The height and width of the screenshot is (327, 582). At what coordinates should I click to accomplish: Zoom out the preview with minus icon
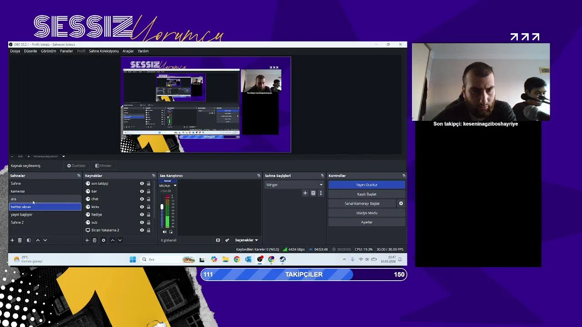point(12,157)
